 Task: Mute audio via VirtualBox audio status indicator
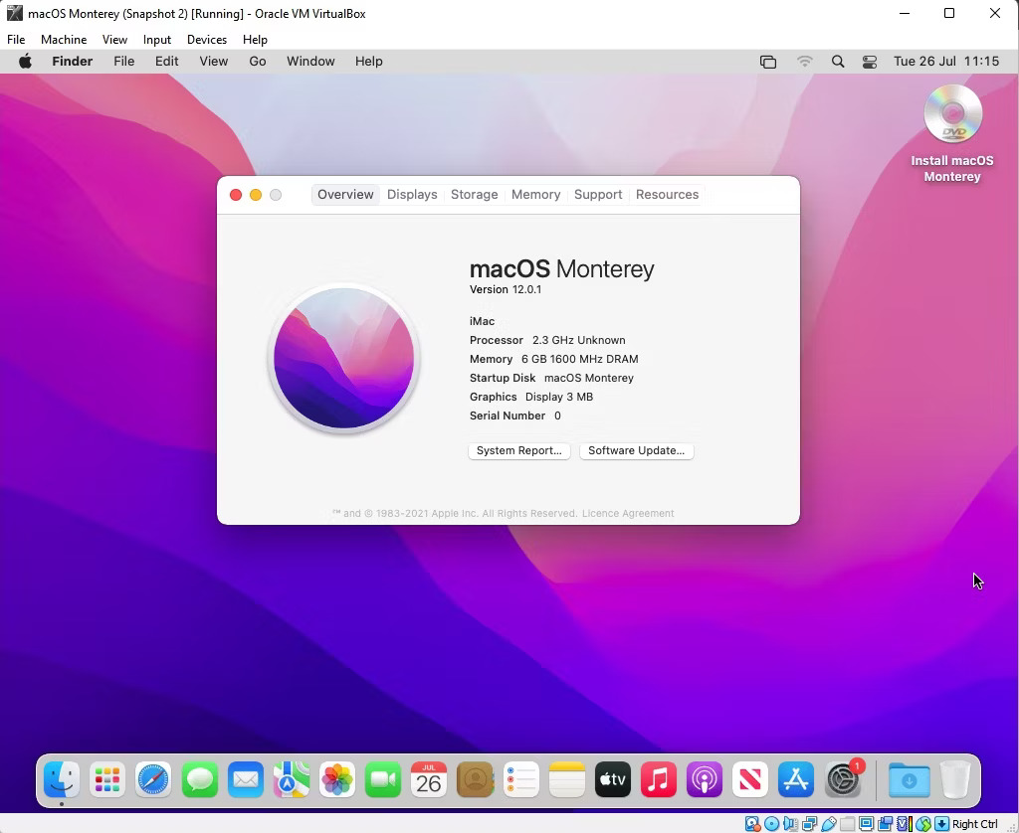(x=789, y=824)
